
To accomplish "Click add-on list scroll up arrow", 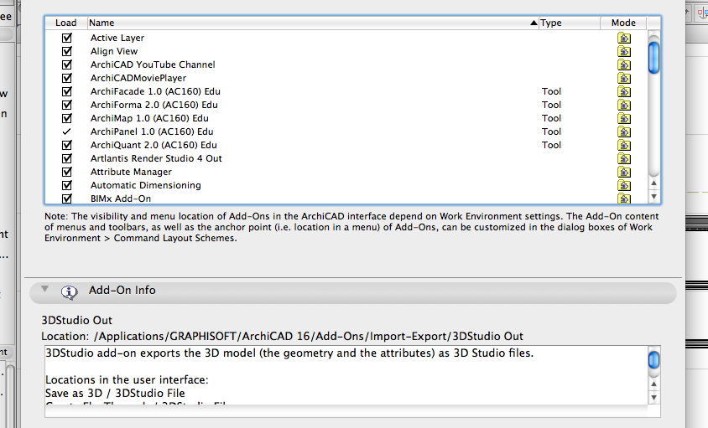I will 653,183.
